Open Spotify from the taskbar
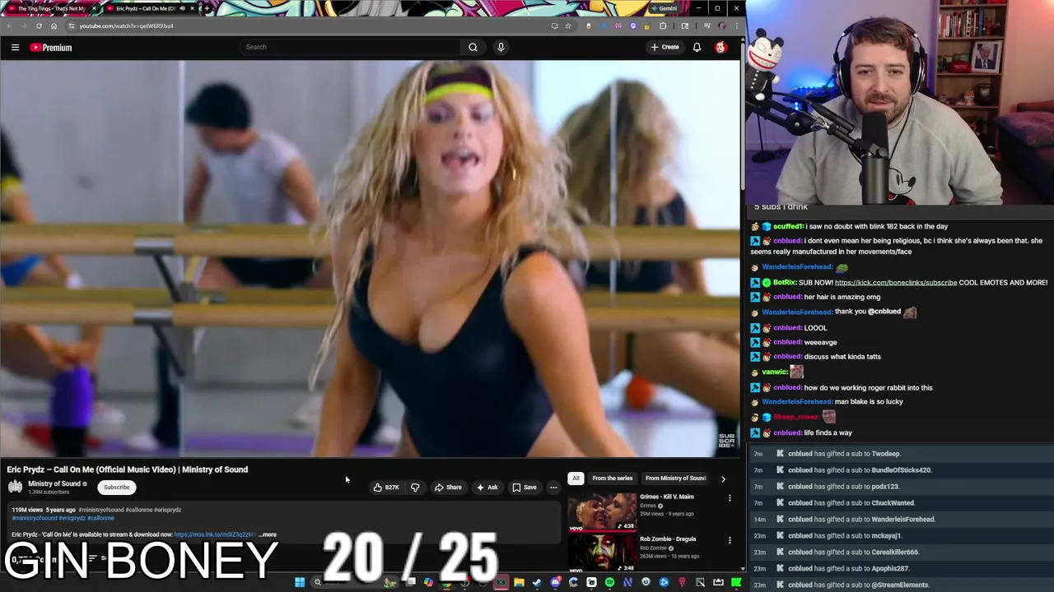The height and width of the screenshot is (592, 1054). tap(609, 583)
